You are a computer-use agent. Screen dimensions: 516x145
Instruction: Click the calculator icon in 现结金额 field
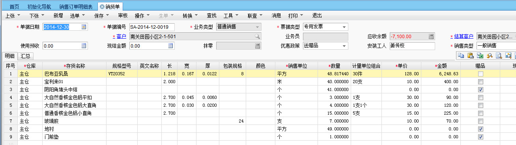tap(171, 46)
